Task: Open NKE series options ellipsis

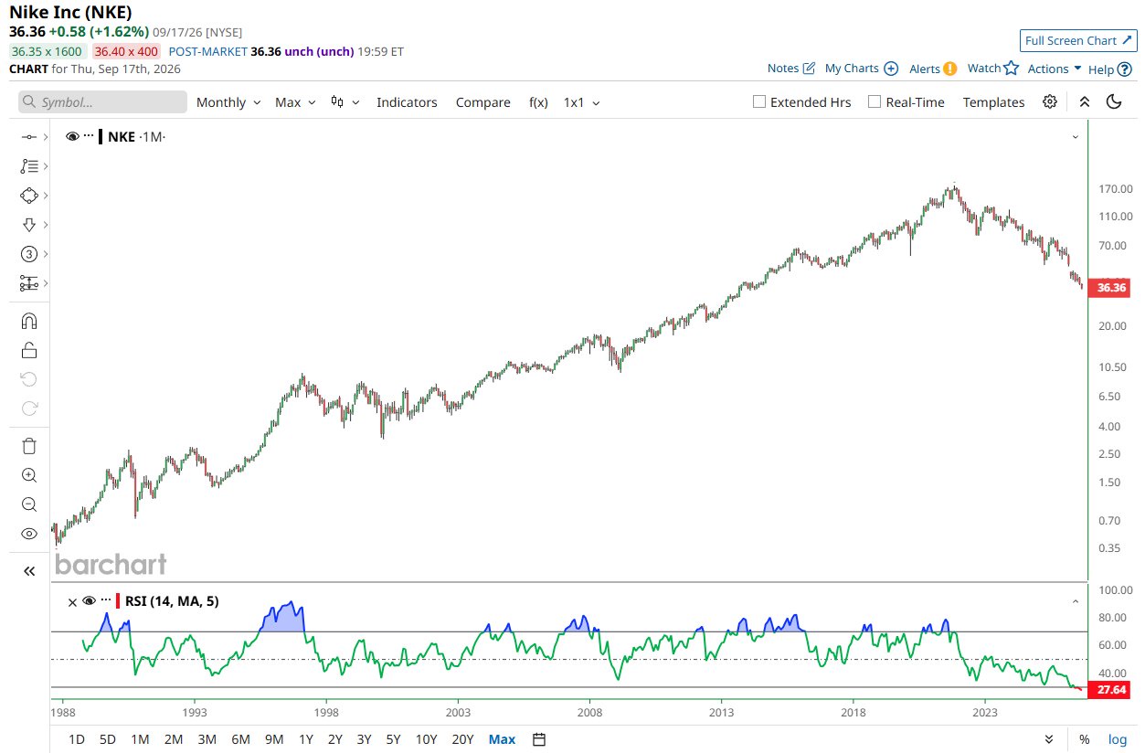Action: click(x=89, y=136)
